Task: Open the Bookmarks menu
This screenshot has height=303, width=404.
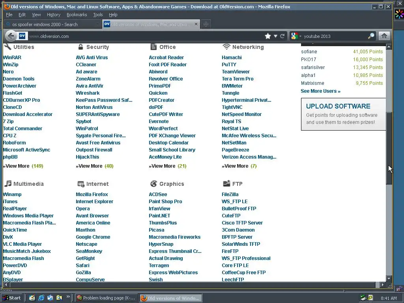Action: pyautogui.click(x=77, y=15)
